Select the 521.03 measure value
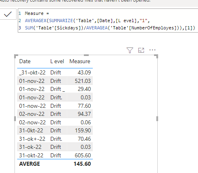This screenshot has width=198, height=173. point(83,81)
